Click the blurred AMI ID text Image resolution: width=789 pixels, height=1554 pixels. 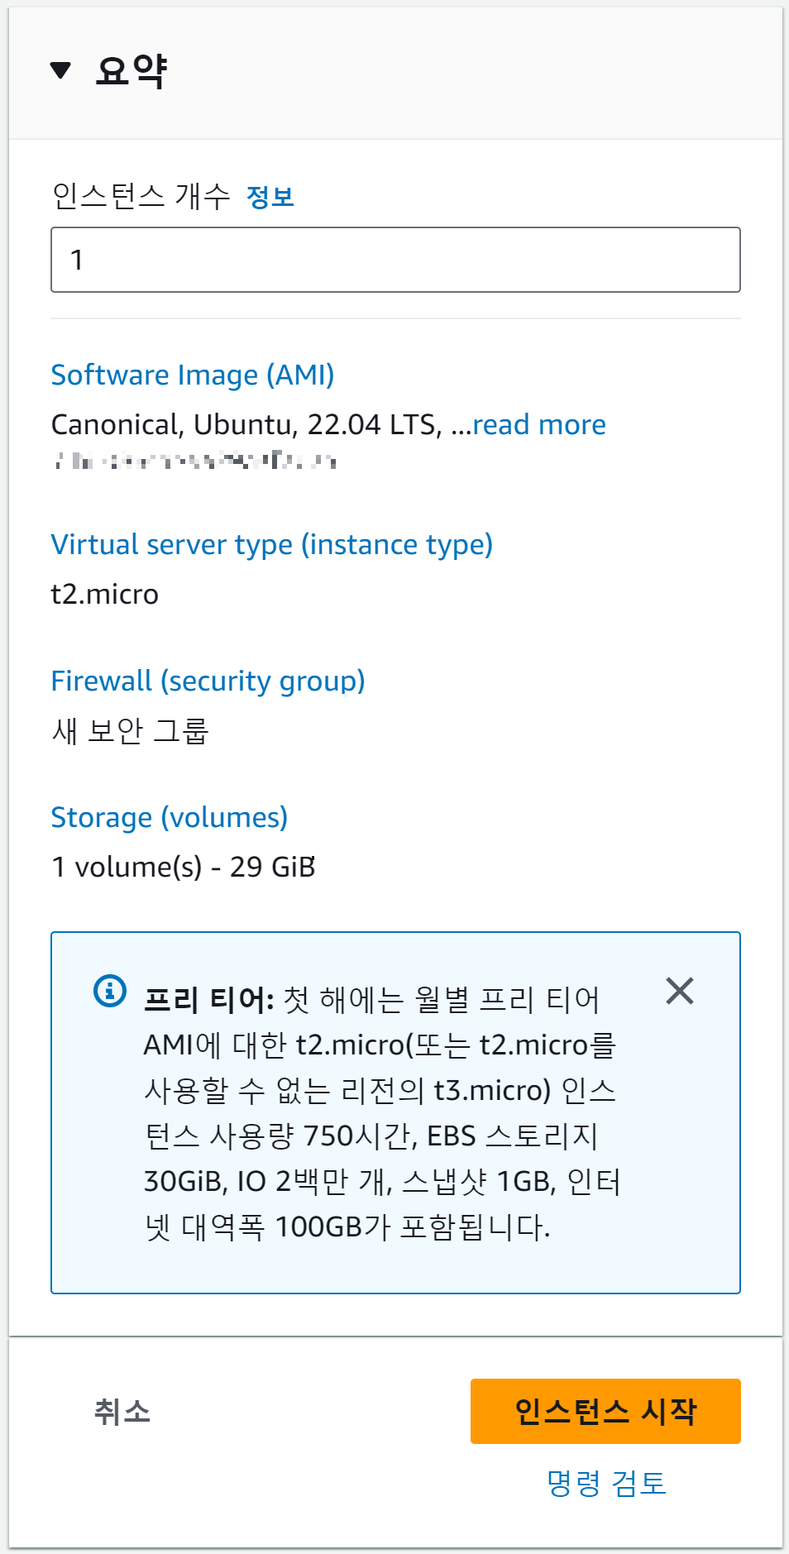196,461
